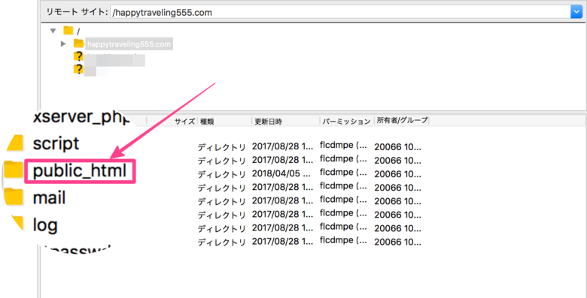This screenshot has width=587, height=298.
Task: Expand the happytraveling555.com folder node
Action: click(x=63, y=44)
